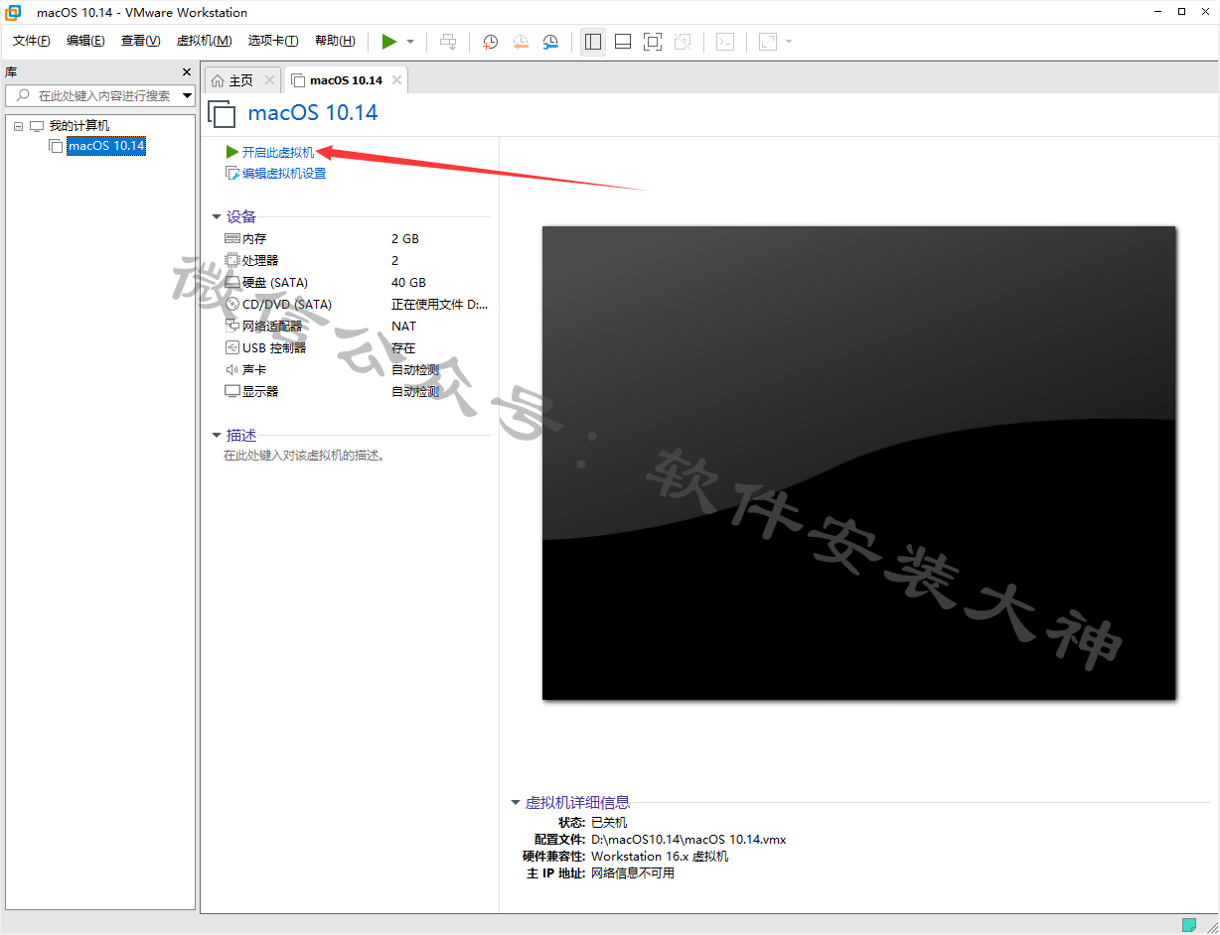Click the 声卡 sound card icon
This screenshot has width=1220, height=935.
point(232,370)
